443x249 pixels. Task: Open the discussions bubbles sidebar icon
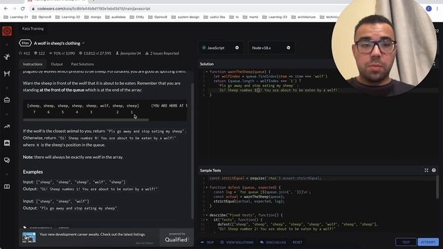7,160
